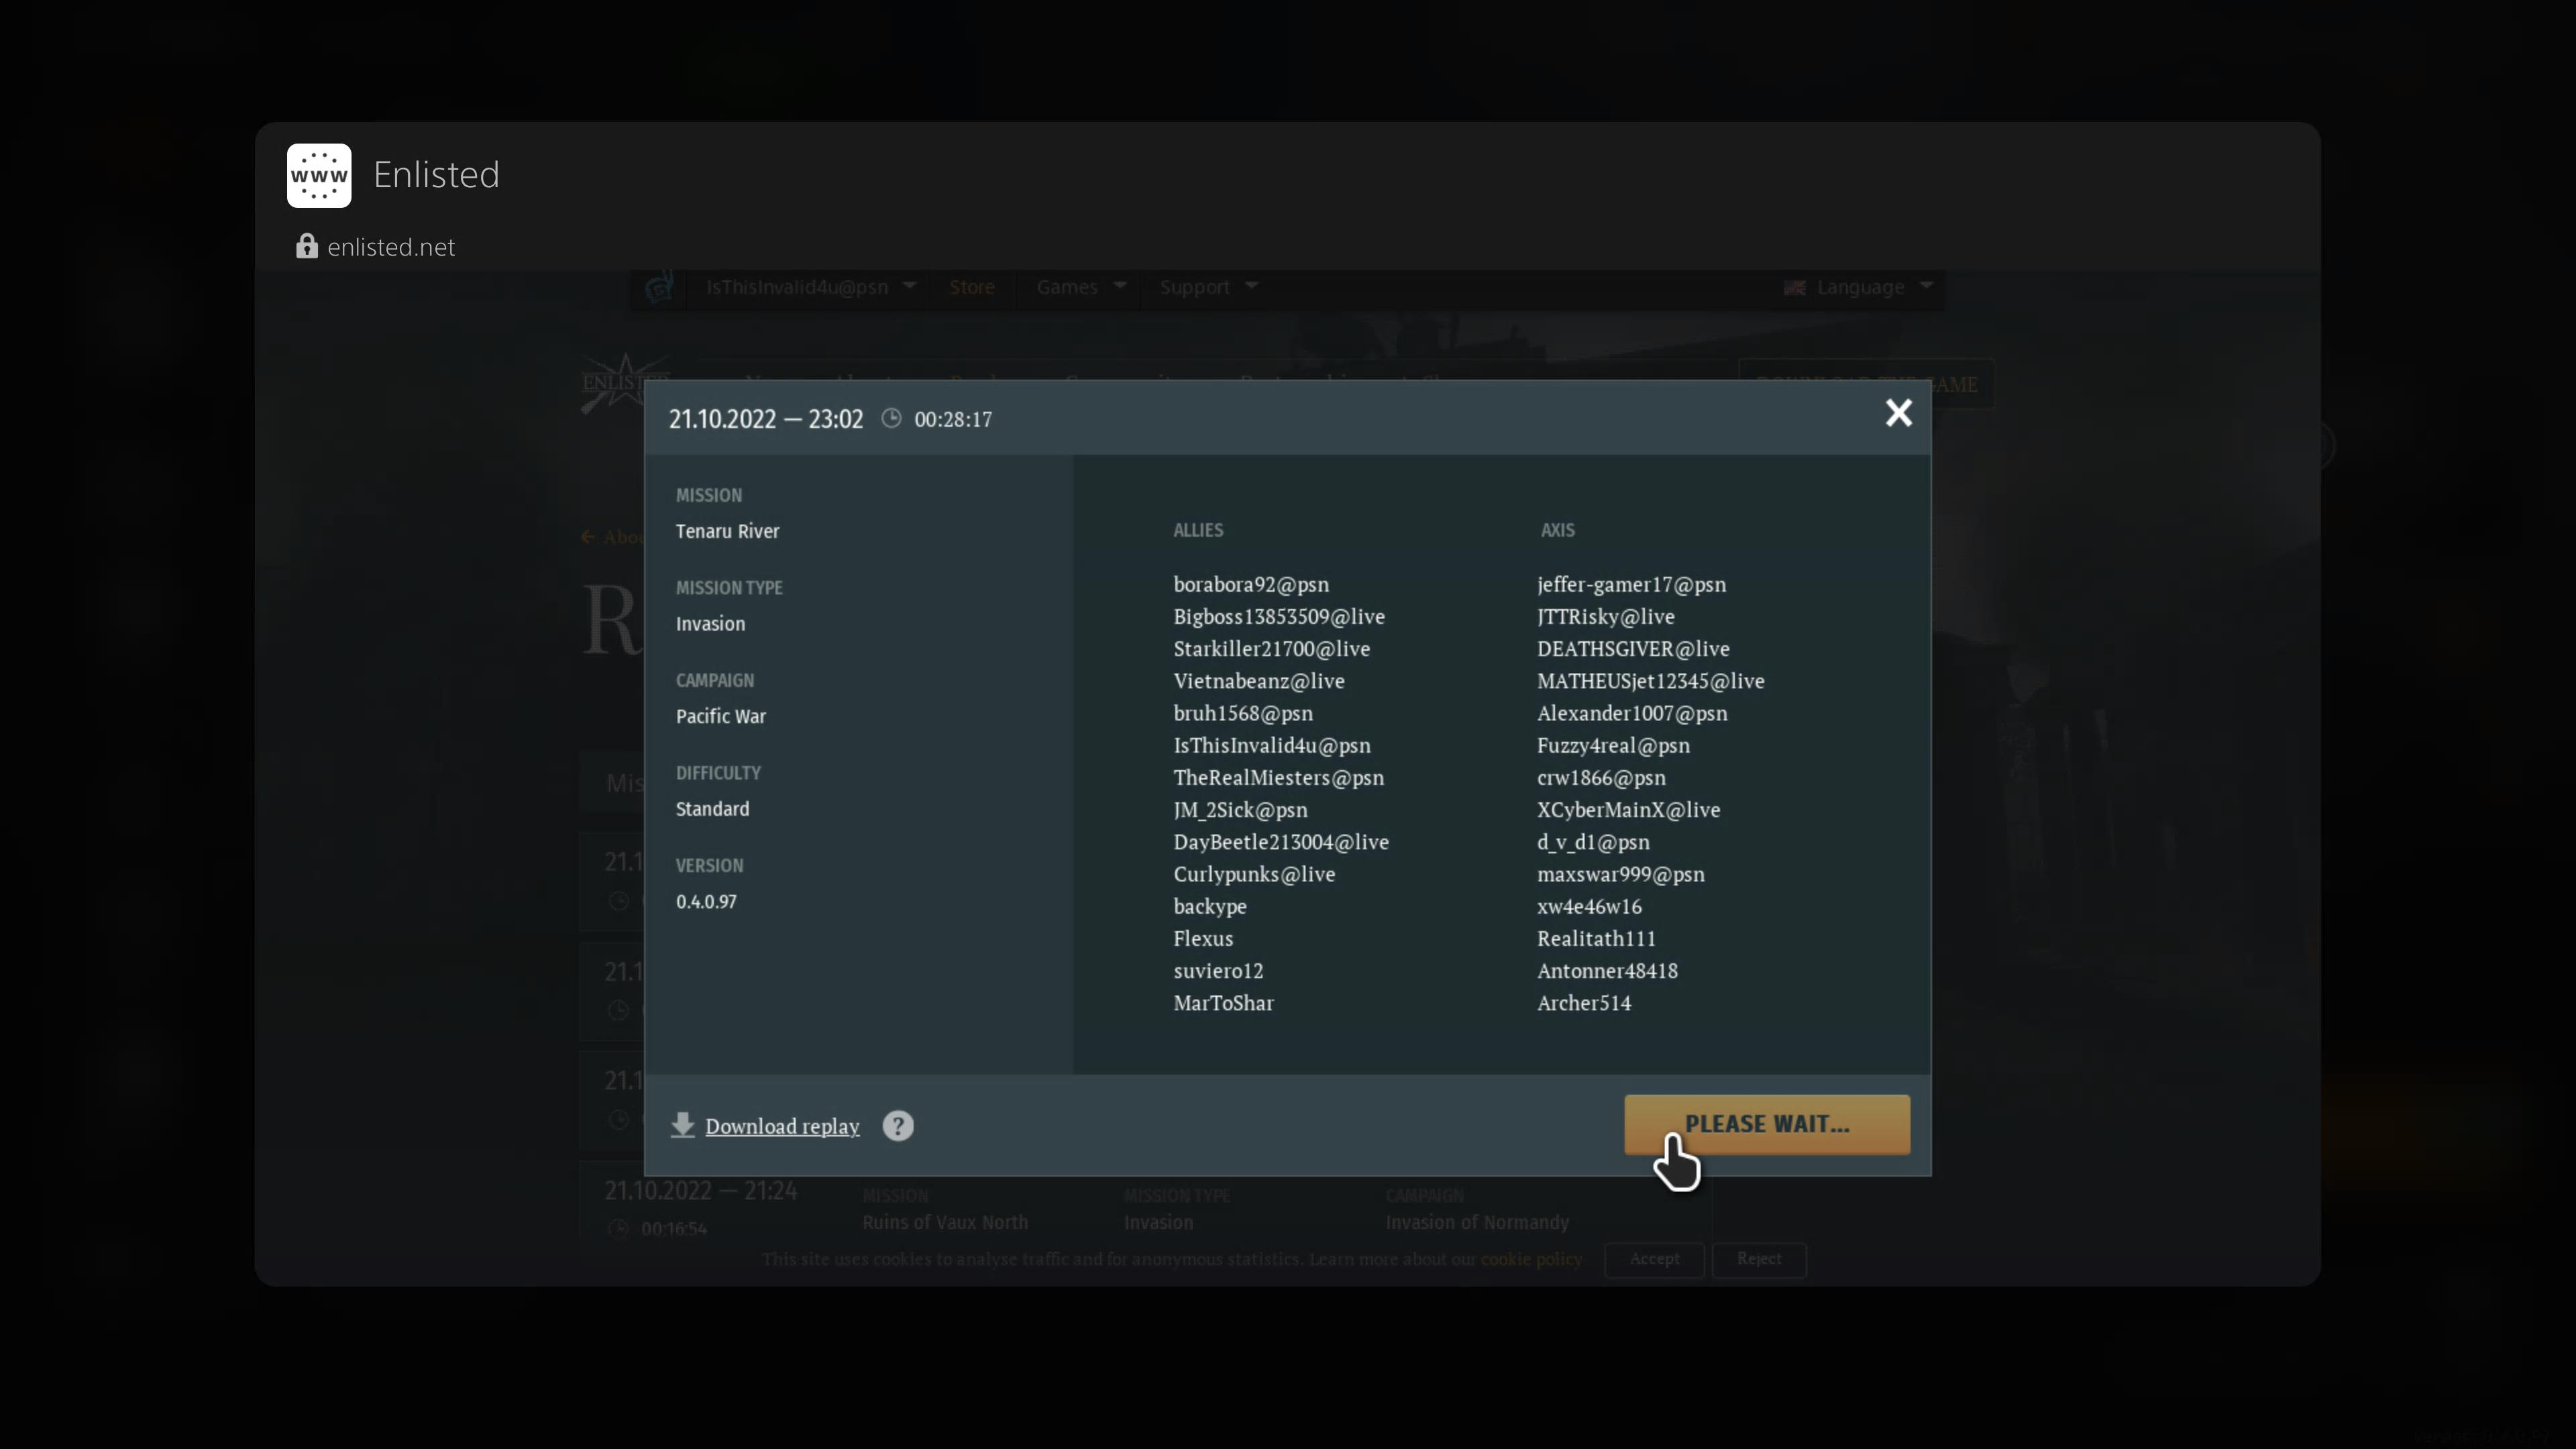Viewport: 2576px width, 1449px height.
Task: Open the Store menu item
Action: (x=972, y=287)
